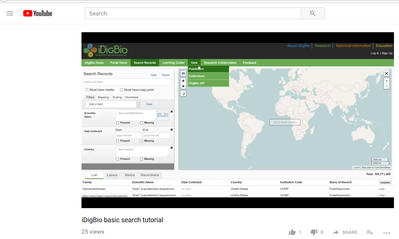Select the rectangle draw tool on the map
The height and width of the screenshot is (239, 399).
point(183,81)
